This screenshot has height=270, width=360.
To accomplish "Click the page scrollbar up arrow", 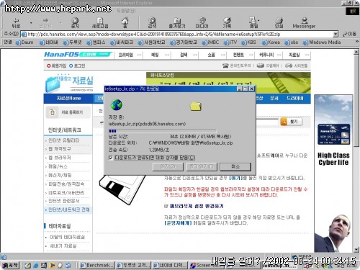I will [x=356, y=52].
